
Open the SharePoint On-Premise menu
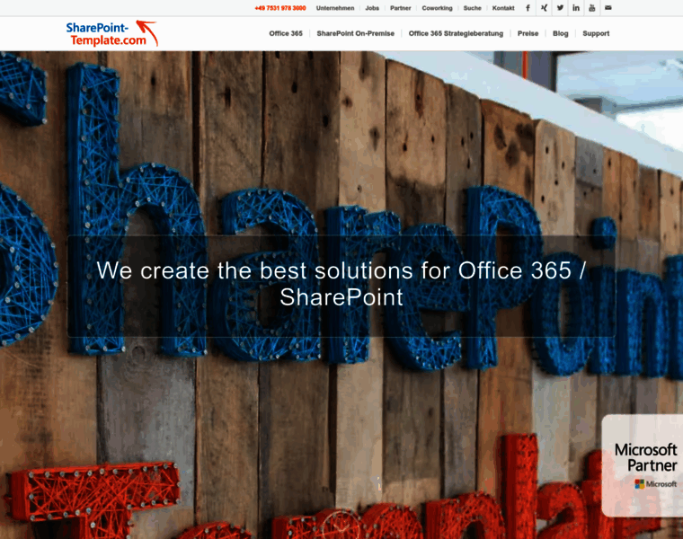356,33
